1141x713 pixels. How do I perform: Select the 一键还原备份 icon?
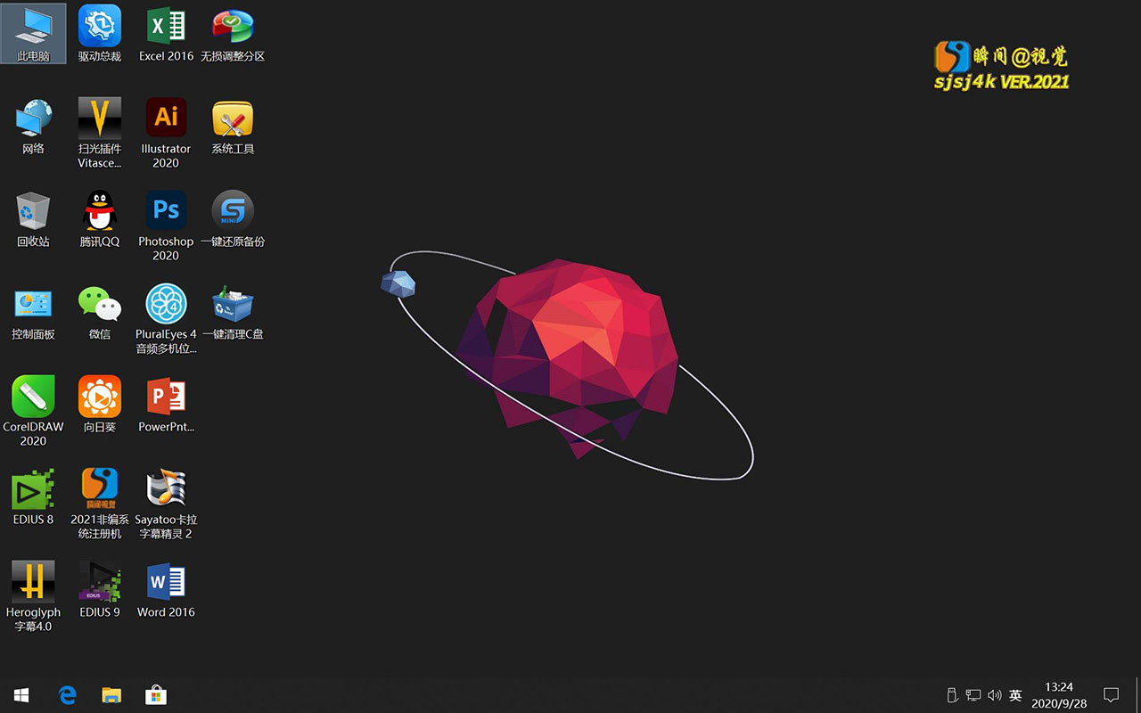pos(233,219)
